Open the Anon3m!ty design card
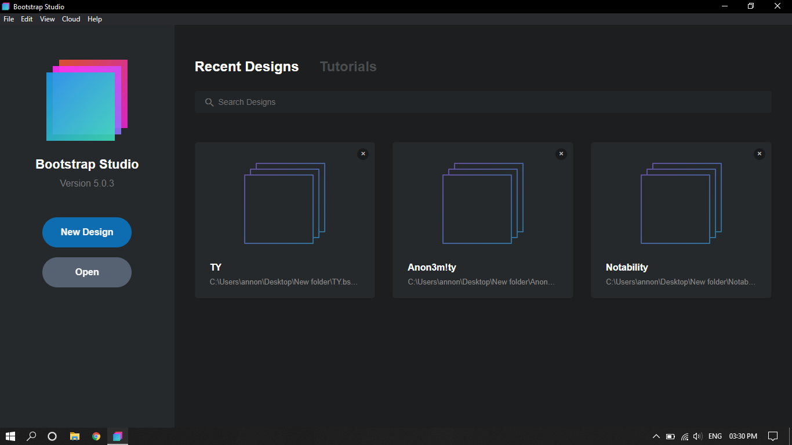Screen dimensions: 792x445 click(x=483, y=220)
